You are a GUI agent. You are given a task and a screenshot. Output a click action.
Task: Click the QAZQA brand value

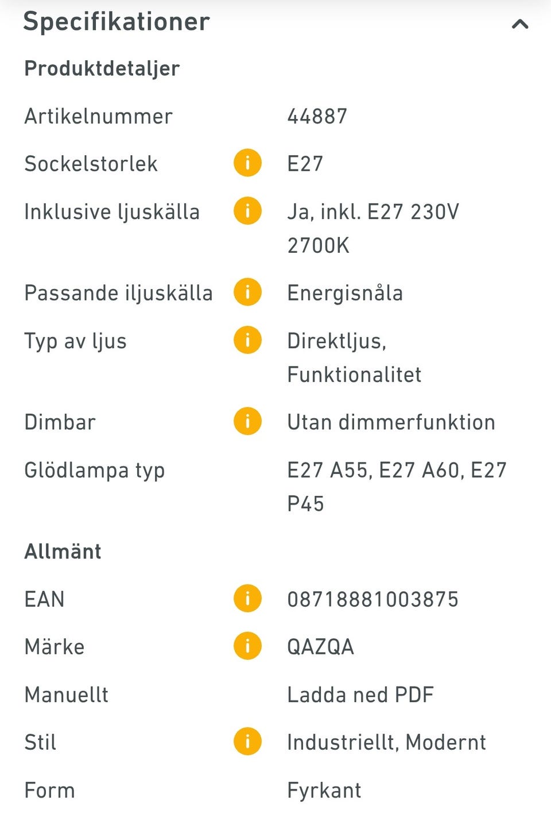(321, 647)
